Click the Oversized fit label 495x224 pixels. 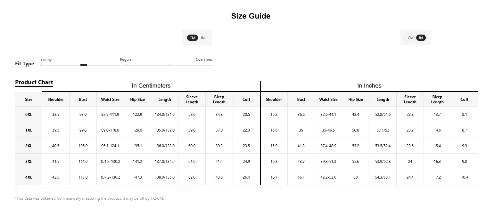(x=204, y=60)
